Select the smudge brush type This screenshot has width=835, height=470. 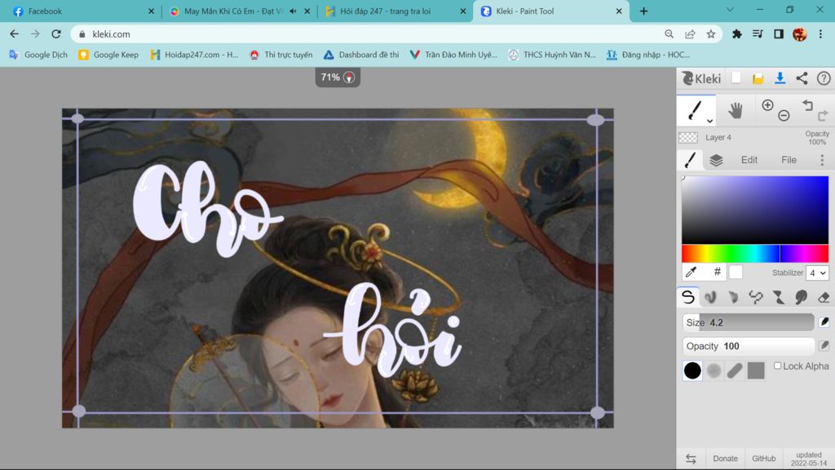pyautogui.click(x=801, y=297)
